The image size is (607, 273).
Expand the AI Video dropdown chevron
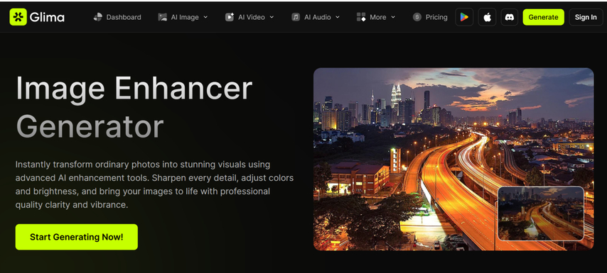tap(272, 17)
